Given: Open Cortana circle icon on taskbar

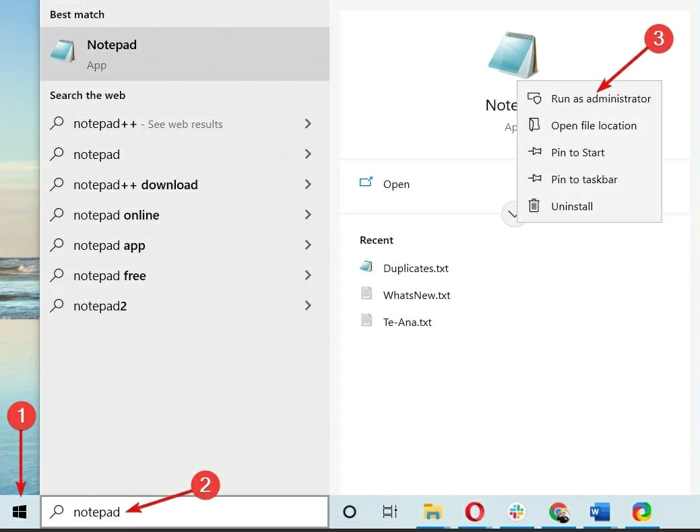Looking at the screenshot, I should pyautogui.click(x=350, y=512).
